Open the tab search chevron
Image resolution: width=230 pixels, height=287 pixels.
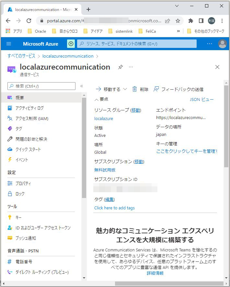[x=177, y=6]
